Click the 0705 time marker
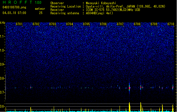The image size is (177, 112). pos(86,24)
